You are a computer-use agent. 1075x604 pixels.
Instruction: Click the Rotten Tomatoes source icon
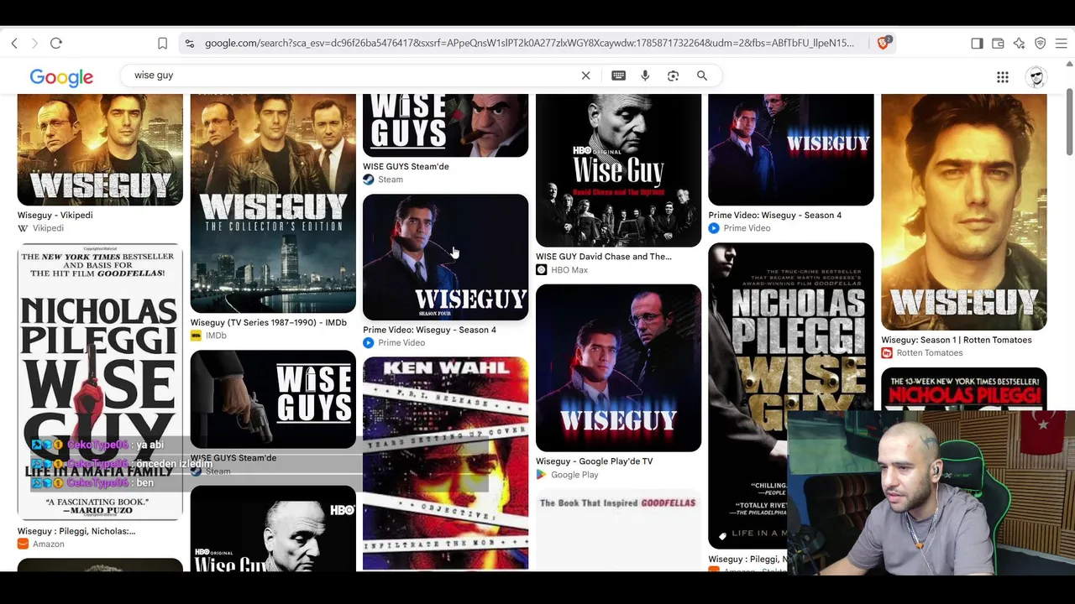coord(886,353)
